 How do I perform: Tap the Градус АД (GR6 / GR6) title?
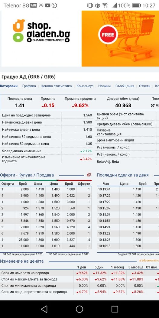[28, 77]
